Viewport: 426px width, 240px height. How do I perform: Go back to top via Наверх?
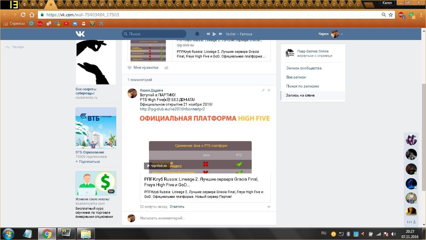[15, 47]
